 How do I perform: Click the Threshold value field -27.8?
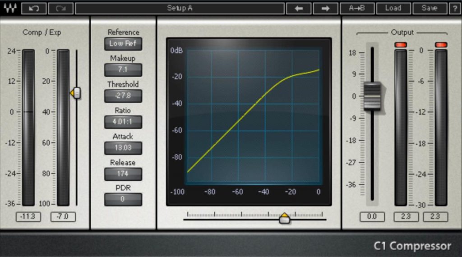click(x=123, y=96)
